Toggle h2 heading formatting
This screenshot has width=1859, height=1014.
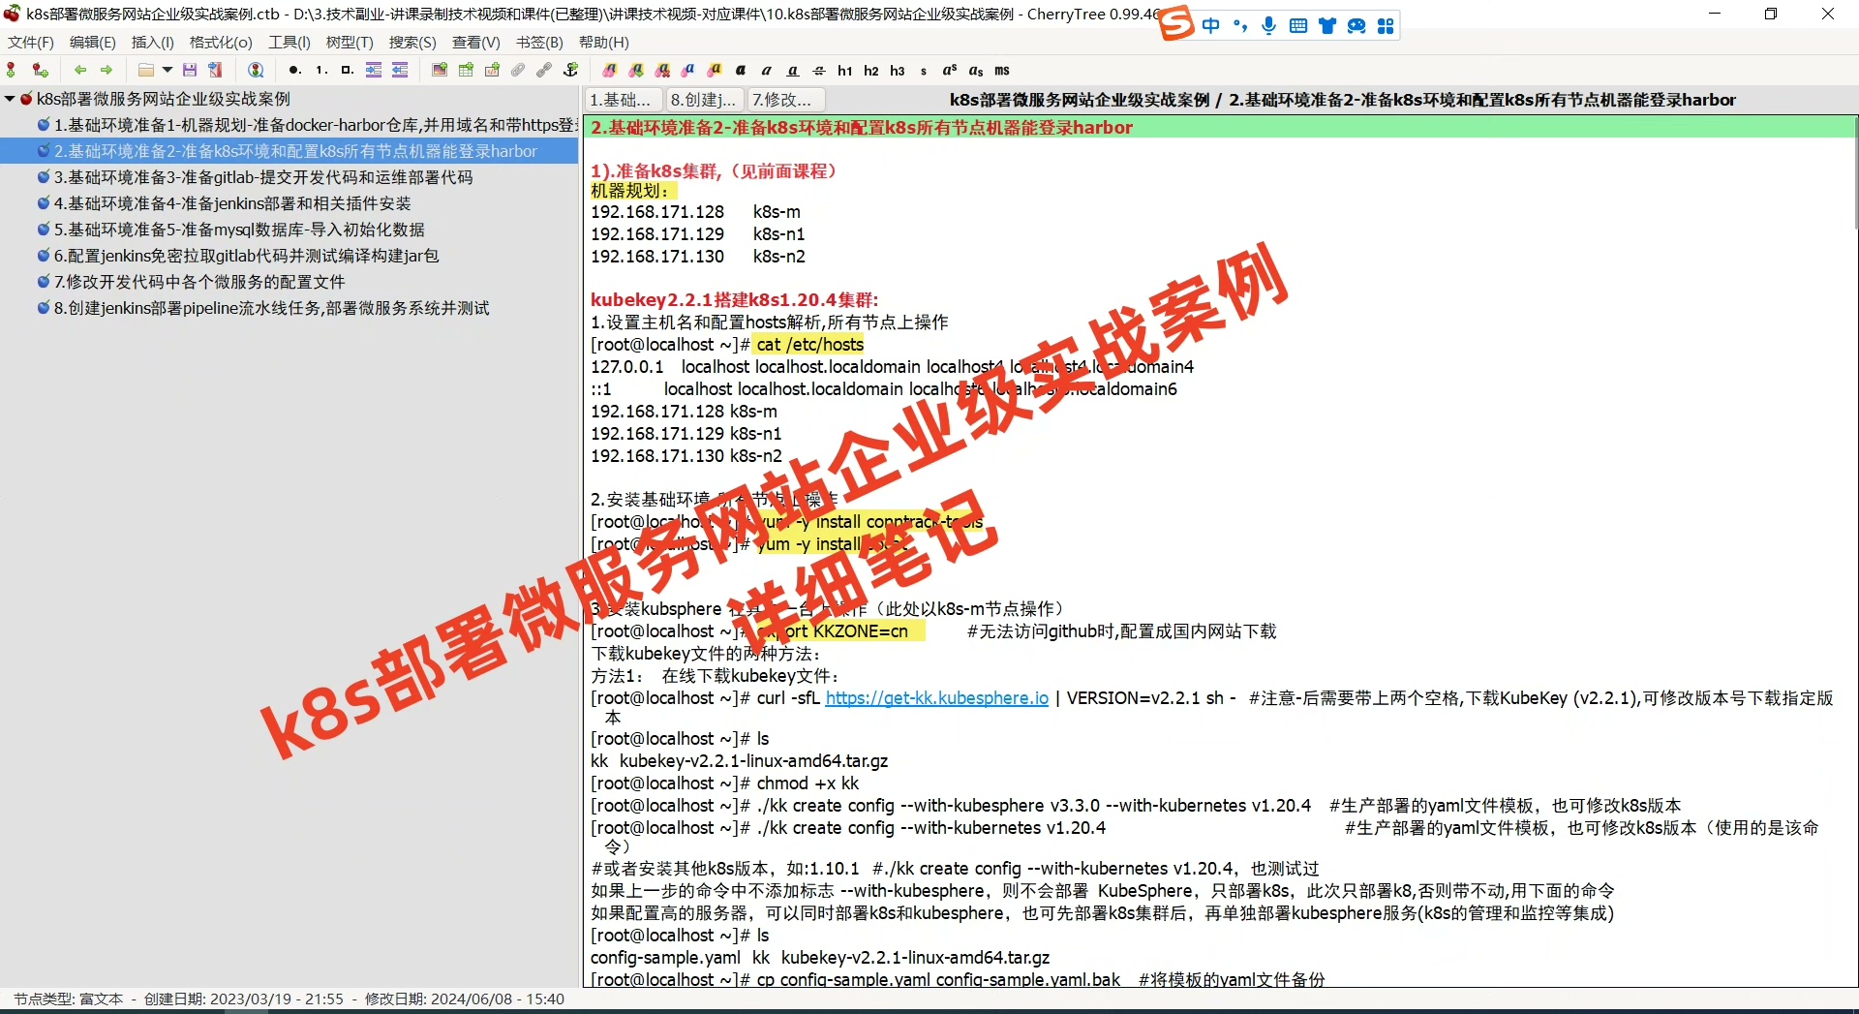(871, 70)
